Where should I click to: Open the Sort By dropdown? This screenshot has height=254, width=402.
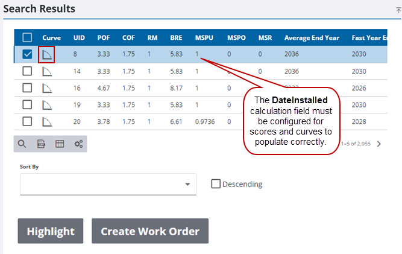(x=108, y=184)
